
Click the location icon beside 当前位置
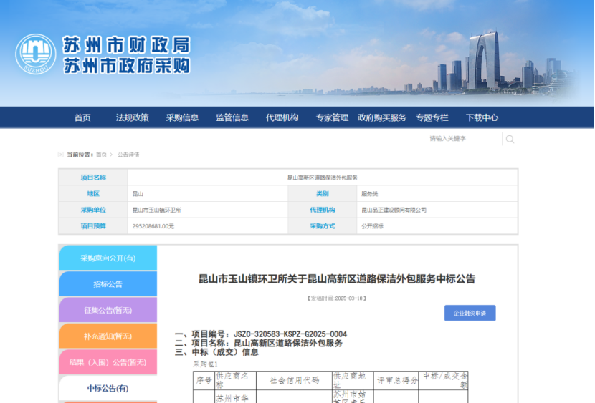[61, 155]
